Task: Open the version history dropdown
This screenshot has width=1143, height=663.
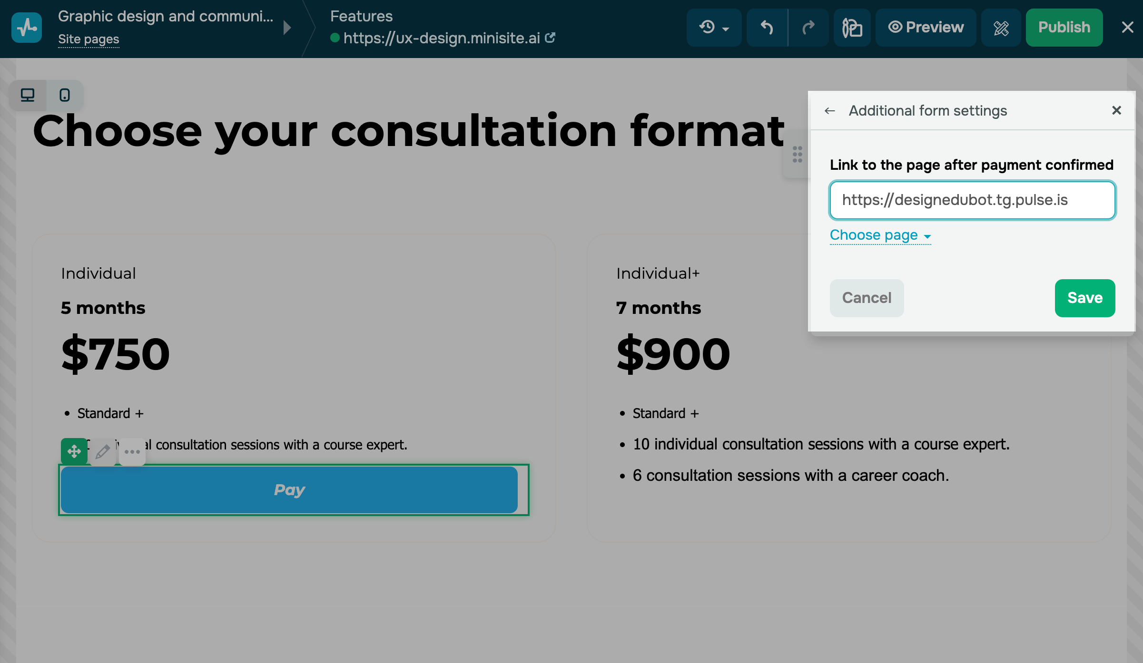Action: pos(714,28)
